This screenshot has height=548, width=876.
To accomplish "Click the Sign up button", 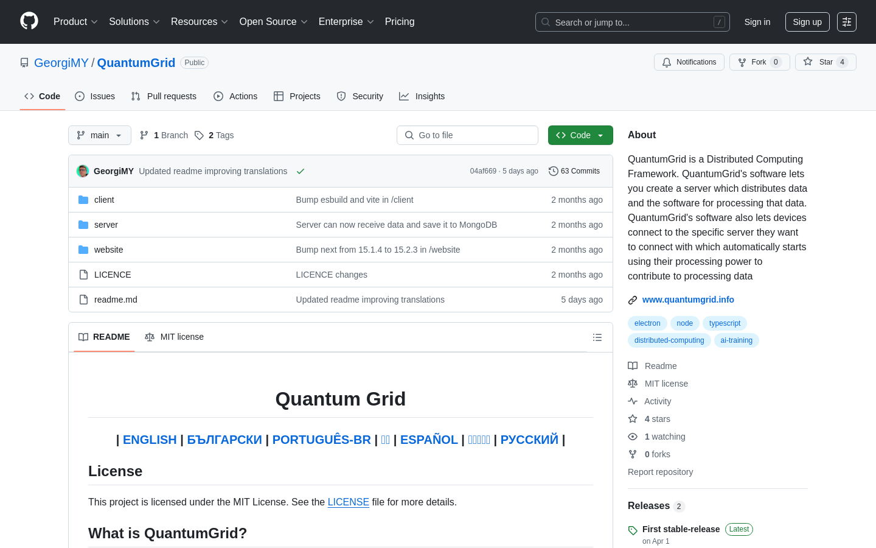I will tap(807, 22).
